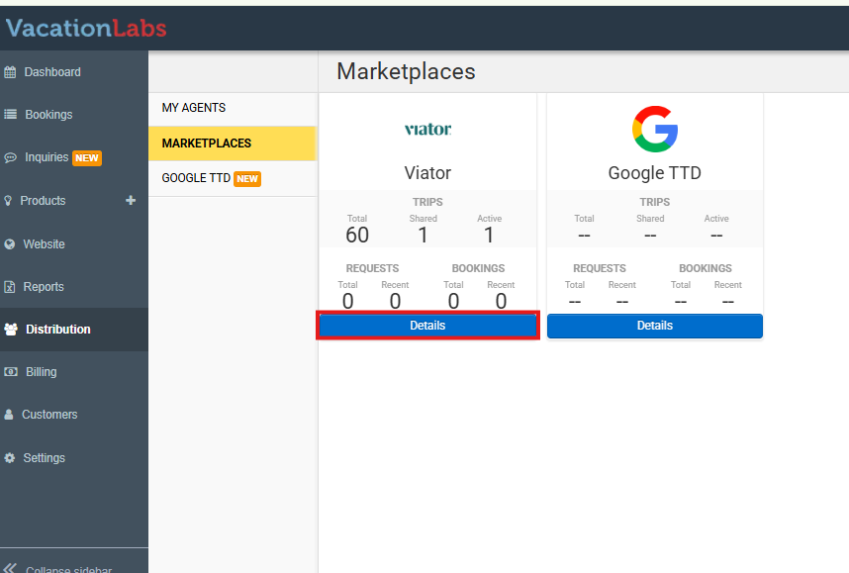Click the VacationLabs logo
The height and width of the screenshot is (573, 849).
[x=86, y=28]
